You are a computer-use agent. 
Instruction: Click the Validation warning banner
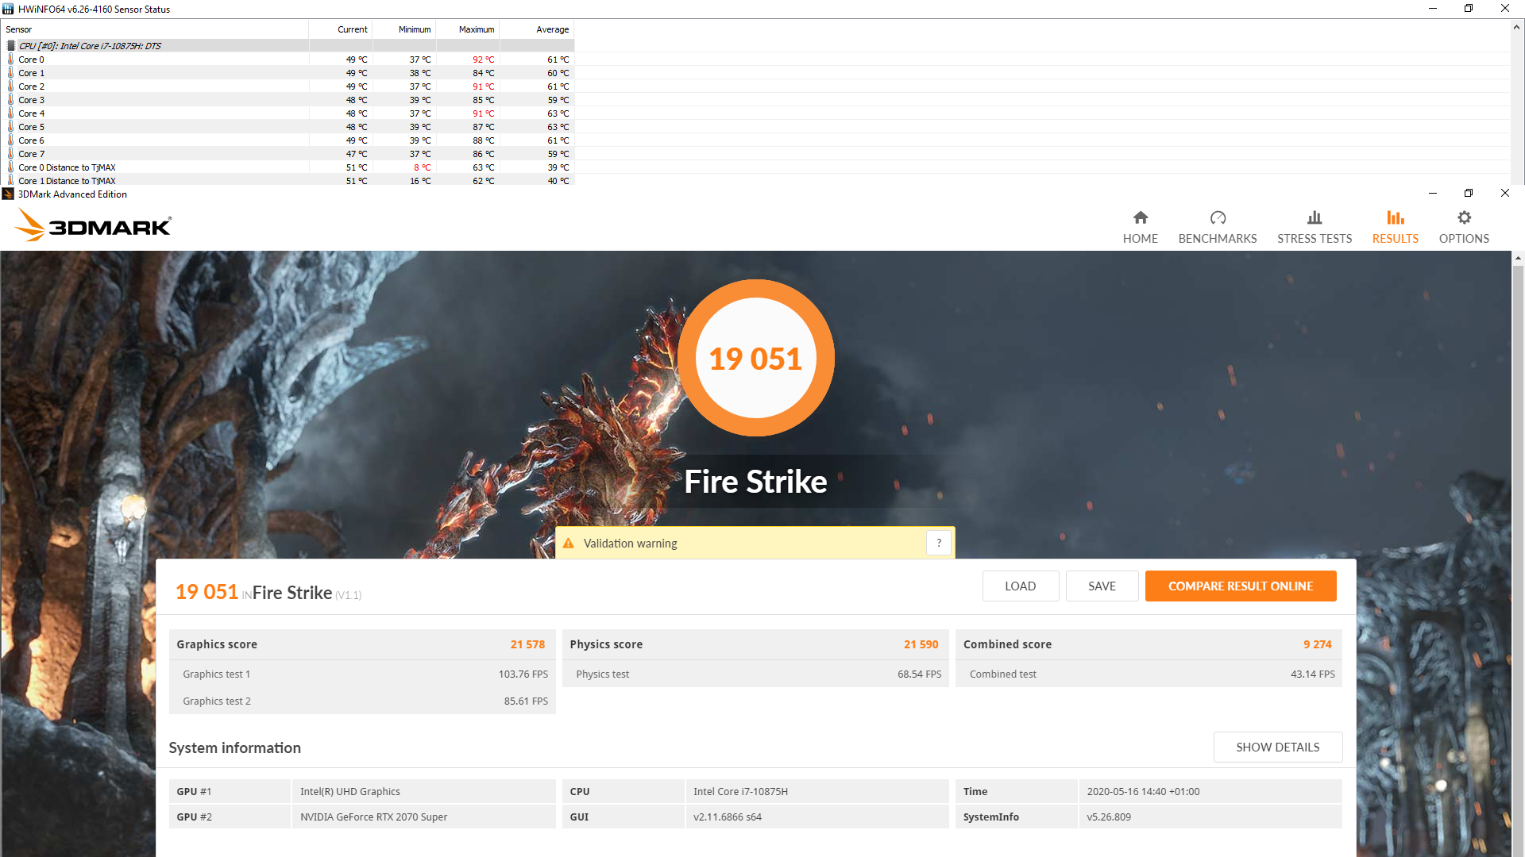click(755, 543)
